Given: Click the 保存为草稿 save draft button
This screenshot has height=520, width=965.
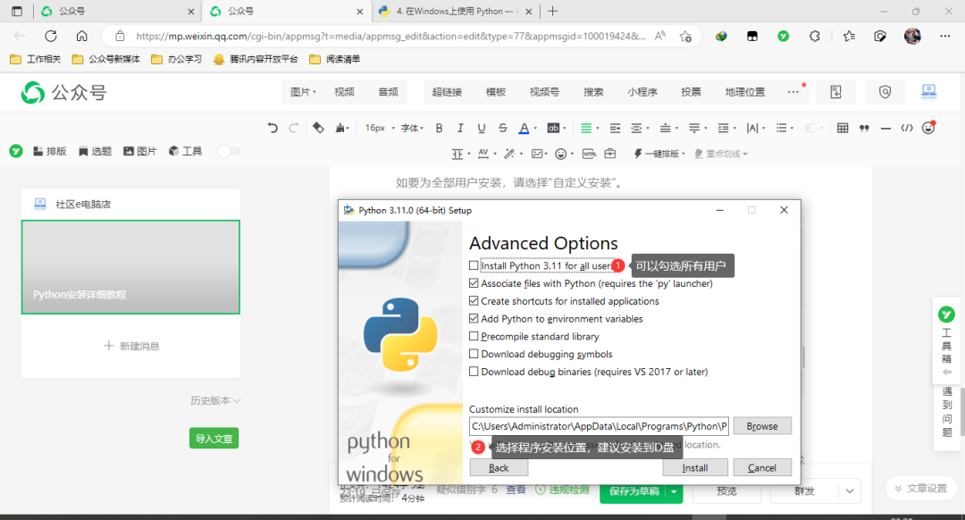Looking at the screenshot, I should point(634,491).
